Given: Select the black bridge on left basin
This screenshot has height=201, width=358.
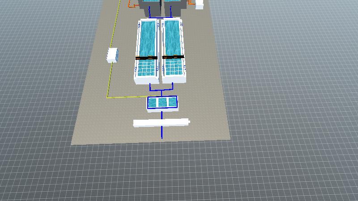Looking at the screenshot, I should (x=146, y=58).
